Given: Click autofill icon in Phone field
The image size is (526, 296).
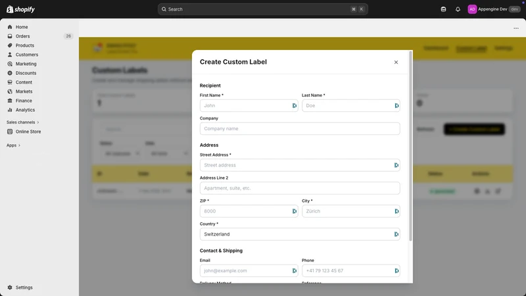Looking at the screenshot, I should tap(396, 270).
